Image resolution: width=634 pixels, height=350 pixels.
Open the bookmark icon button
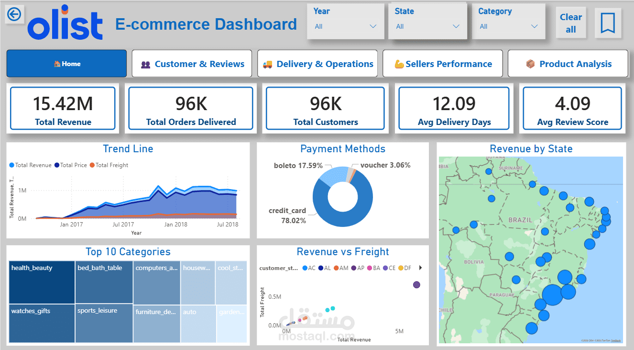coord(608,23)
